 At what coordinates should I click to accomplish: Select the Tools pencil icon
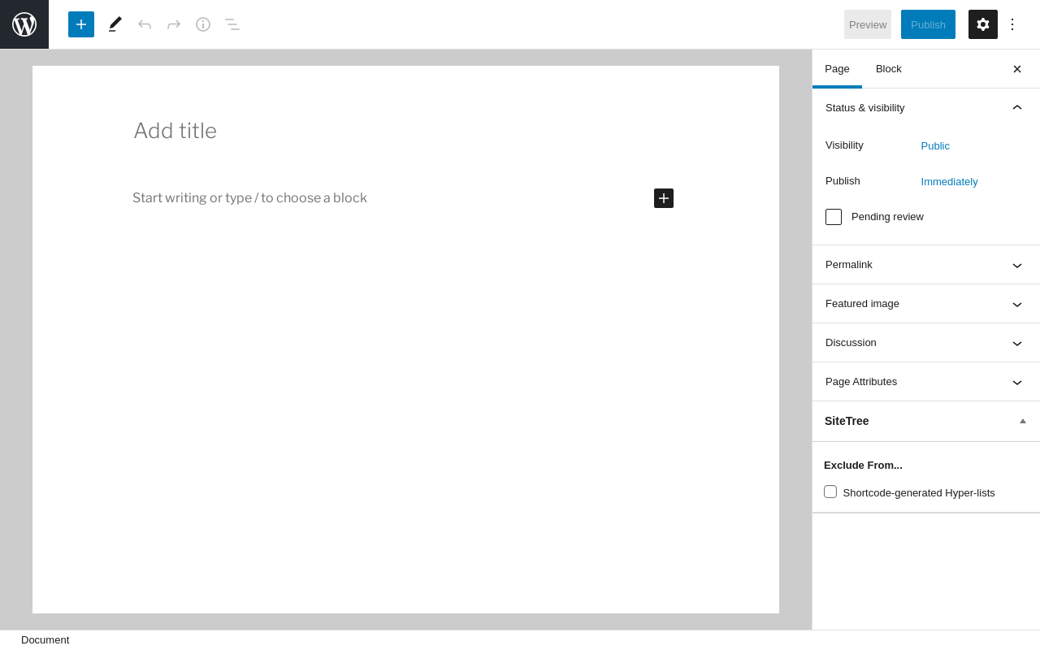(115, 24)
